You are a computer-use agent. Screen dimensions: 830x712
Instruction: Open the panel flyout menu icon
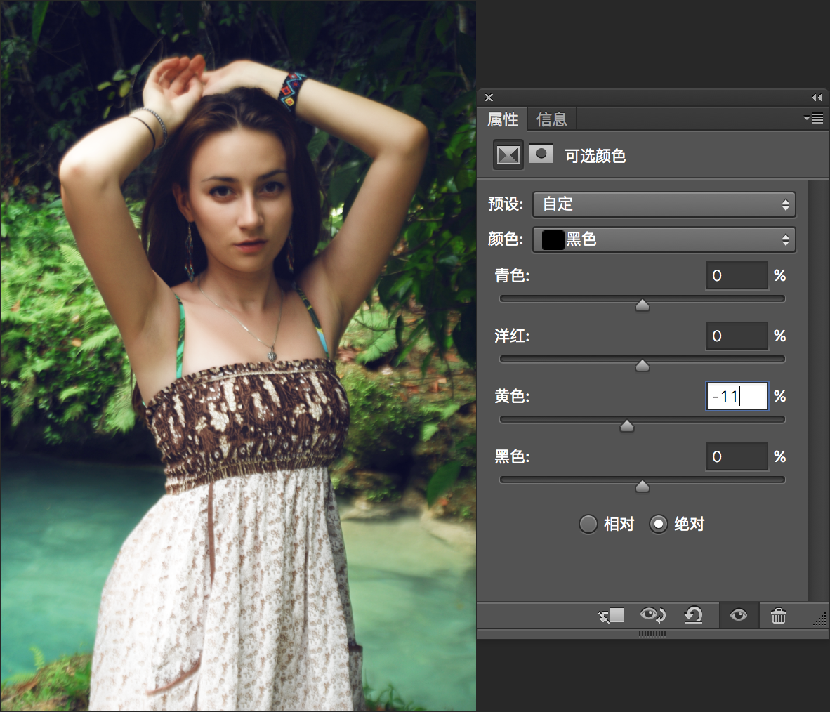813,119
